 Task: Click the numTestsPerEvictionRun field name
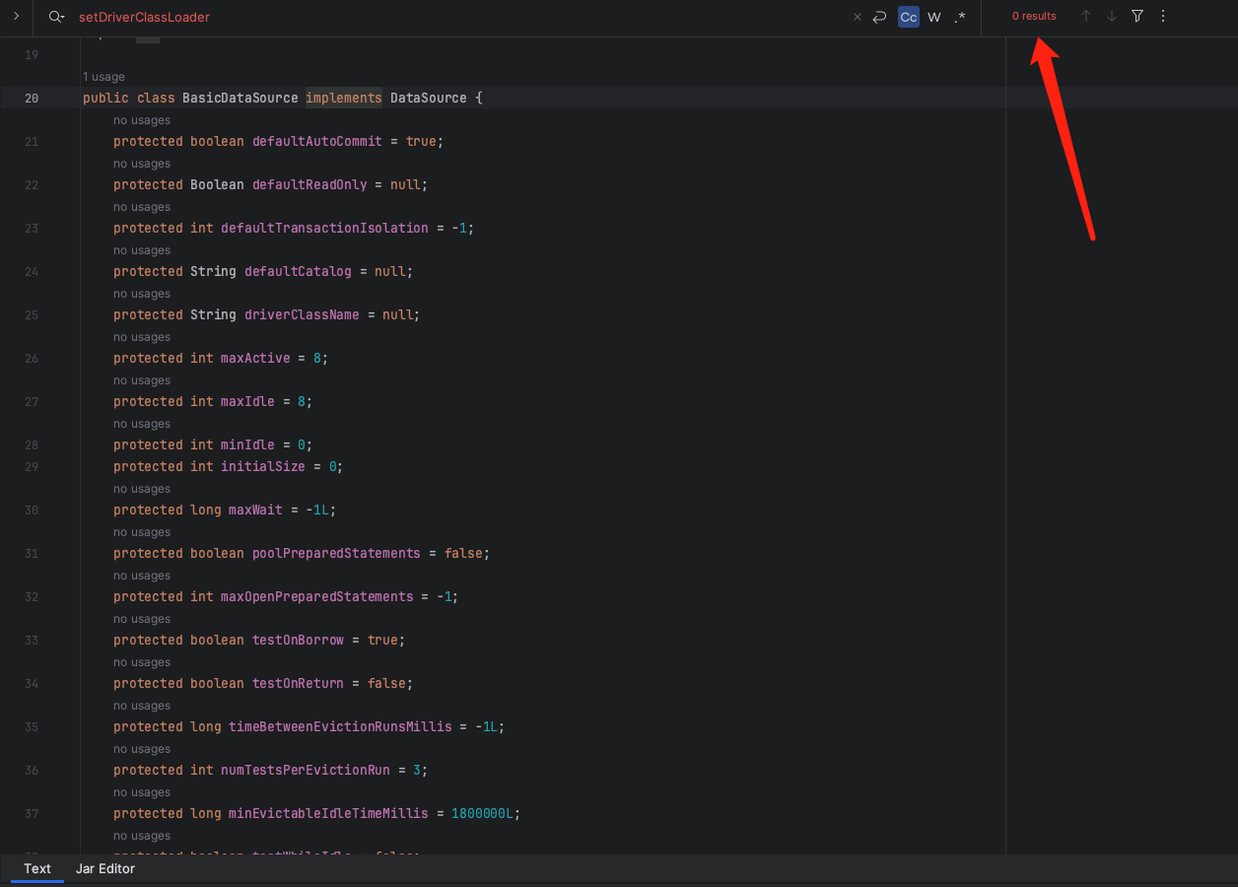[306, 770]
